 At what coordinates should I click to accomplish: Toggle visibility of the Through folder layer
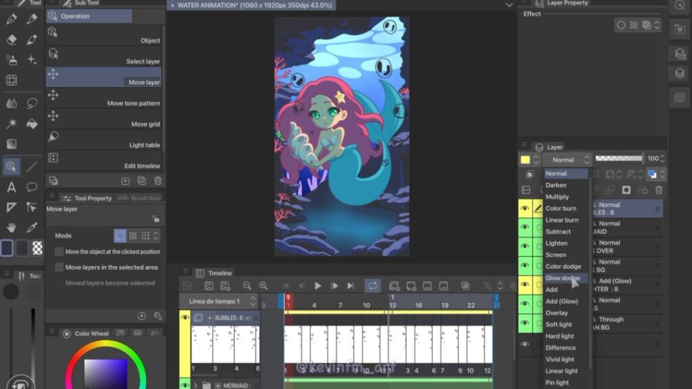[524, 323]
